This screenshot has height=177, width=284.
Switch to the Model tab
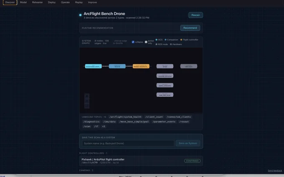pos(23,2)
